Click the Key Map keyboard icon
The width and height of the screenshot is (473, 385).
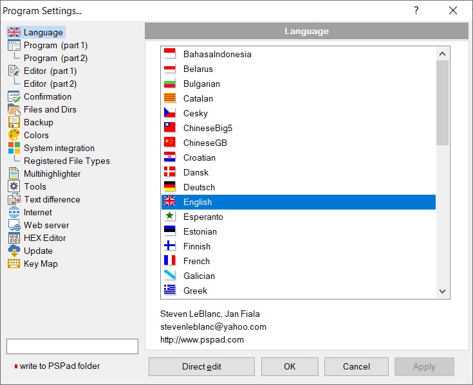(x=14, y=264)
